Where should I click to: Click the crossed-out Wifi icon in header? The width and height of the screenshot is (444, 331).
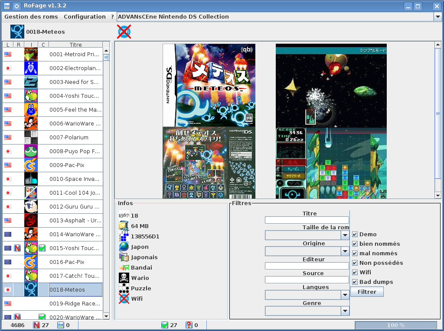pos(124,32)
